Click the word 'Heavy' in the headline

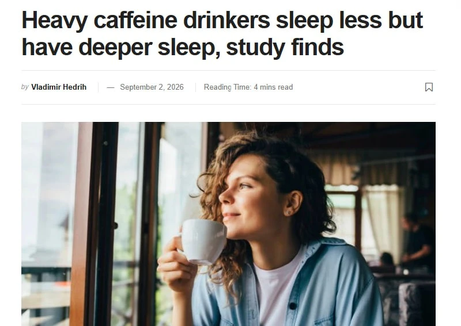(x=54, y=20)
